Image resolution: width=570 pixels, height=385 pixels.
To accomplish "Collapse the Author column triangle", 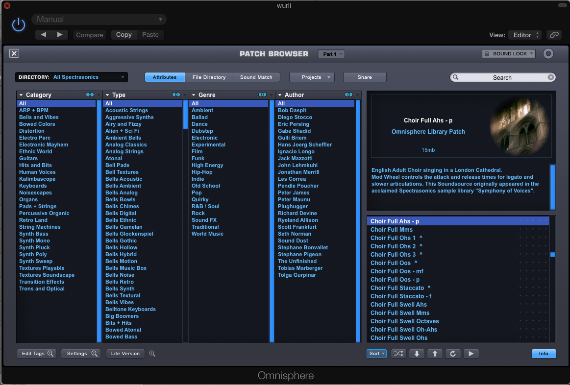I will [x=280, y=95].
